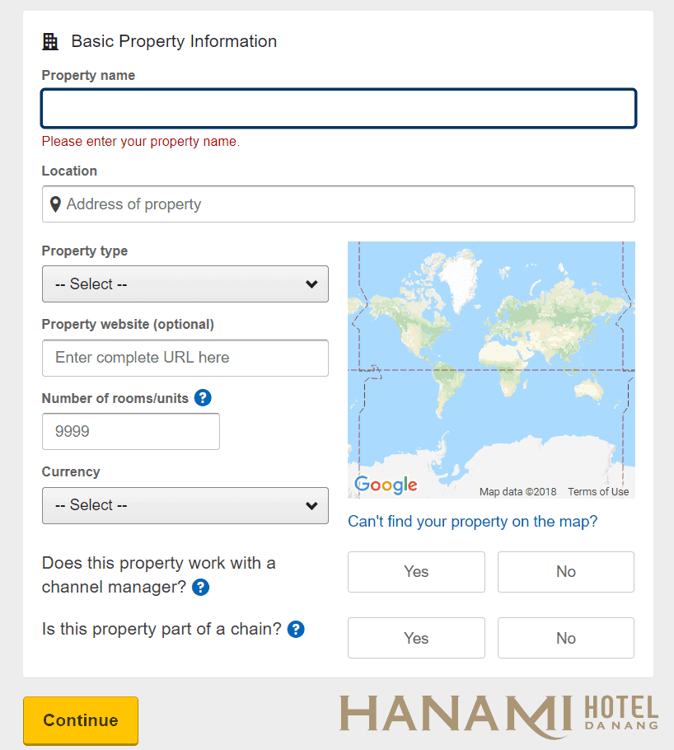This screenshot has width=674, height=750.
Task: Open the Currency selection dropdown
Action: tap(185, 505)
